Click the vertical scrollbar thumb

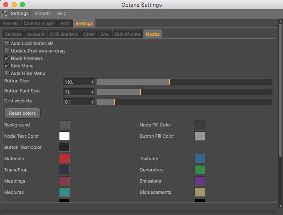point(280,90)
